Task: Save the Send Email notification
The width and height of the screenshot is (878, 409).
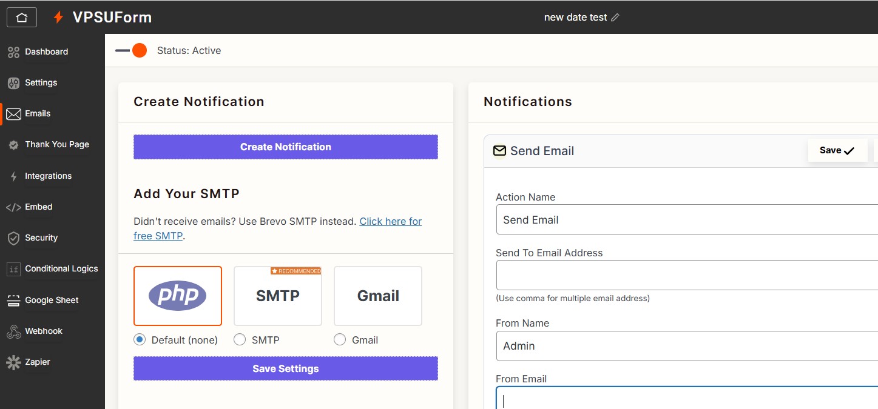Action: [x=837, y=151]
